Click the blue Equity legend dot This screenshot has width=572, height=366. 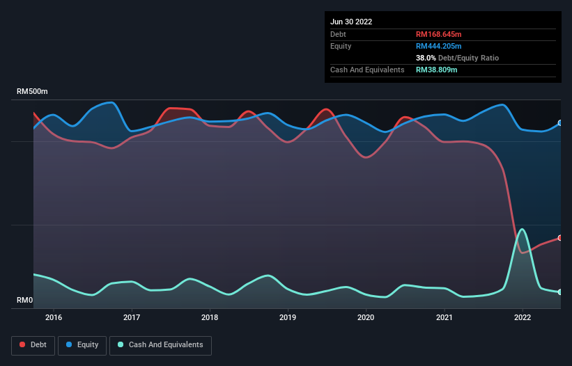[x=69, y=344]
